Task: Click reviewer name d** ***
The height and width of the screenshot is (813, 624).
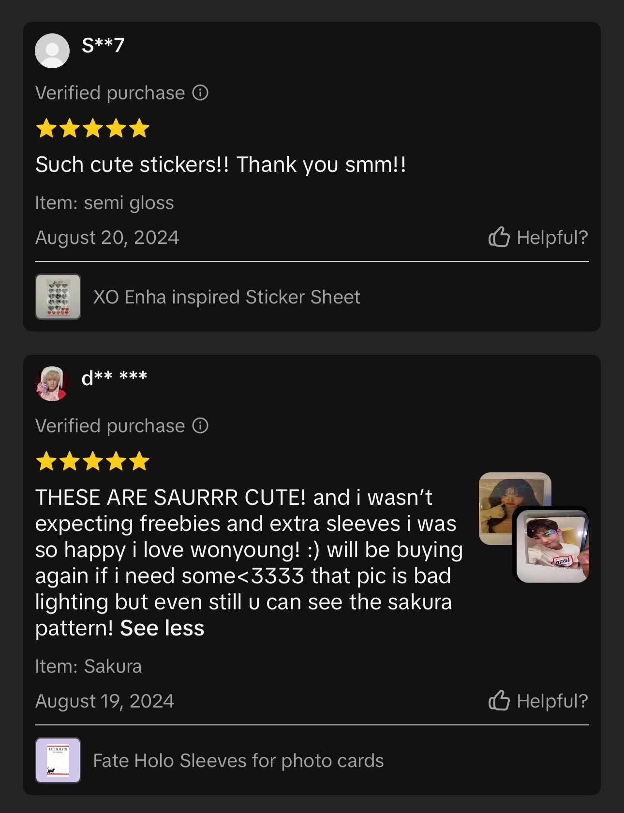Action: 114,378
